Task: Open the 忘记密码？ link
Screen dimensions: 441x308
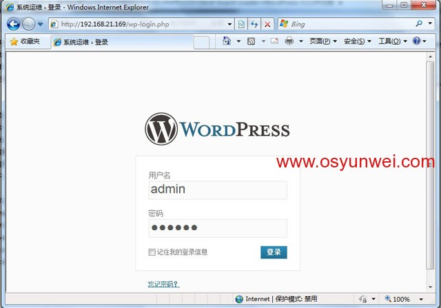Action: (163, 284)
